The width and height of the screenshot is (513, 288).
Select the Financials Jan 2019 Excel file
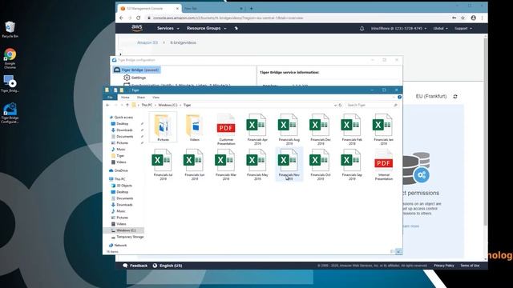(x=383, y=129)
